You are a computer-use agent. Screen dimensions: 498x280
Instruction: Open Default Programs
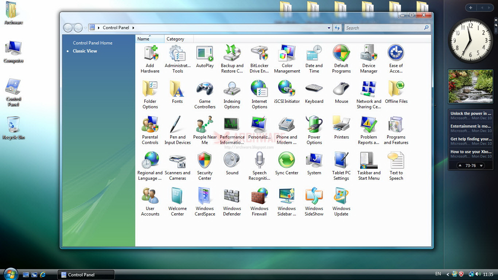pyautogui.click(x=342, y=59)
